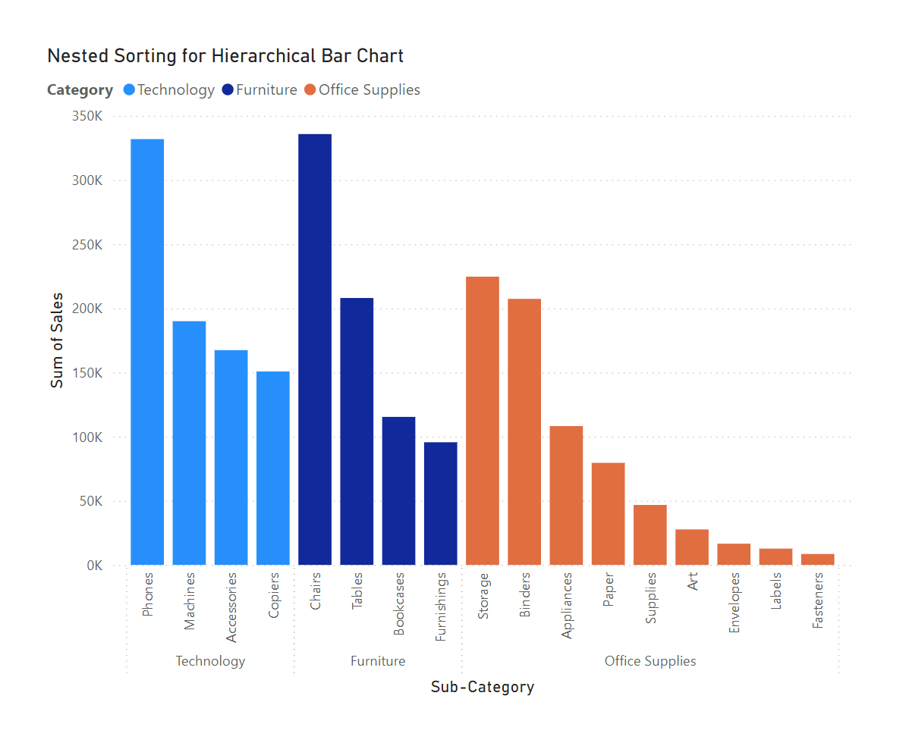Viewport: 909px width, 746px height.
Task: Click the Copiers bar
Action: (273, 468)
